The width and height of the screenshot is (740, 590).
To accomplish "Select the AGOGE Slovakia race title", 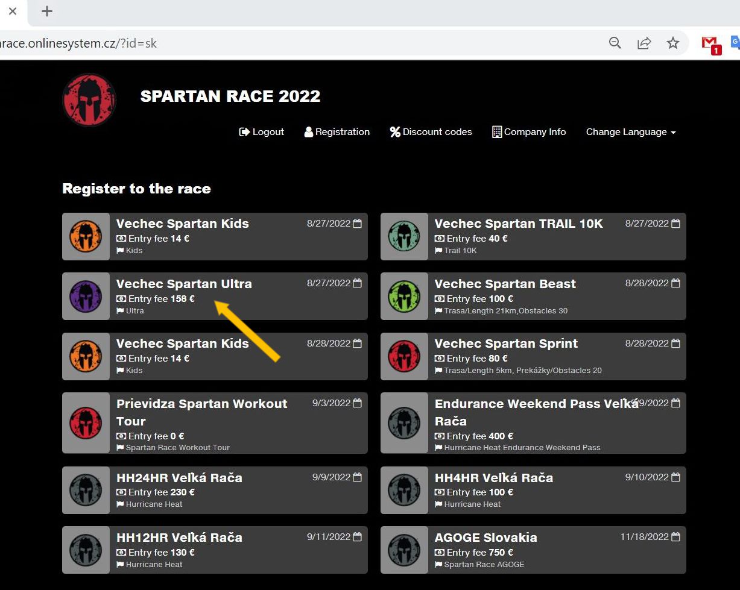I will 485,538.
